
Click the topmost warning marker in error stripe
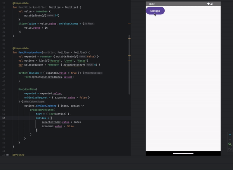pyautogui.click(x=129, y=23)
